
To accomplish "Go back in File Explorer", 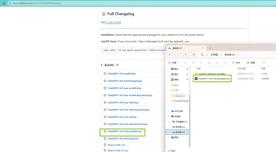I will 170,55.
